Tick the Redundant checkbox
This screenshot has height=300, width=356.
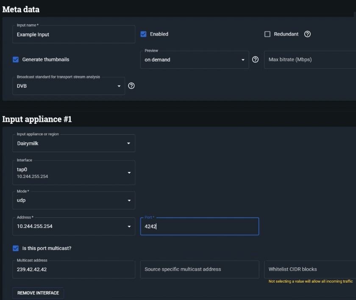(x=267, y=34)
